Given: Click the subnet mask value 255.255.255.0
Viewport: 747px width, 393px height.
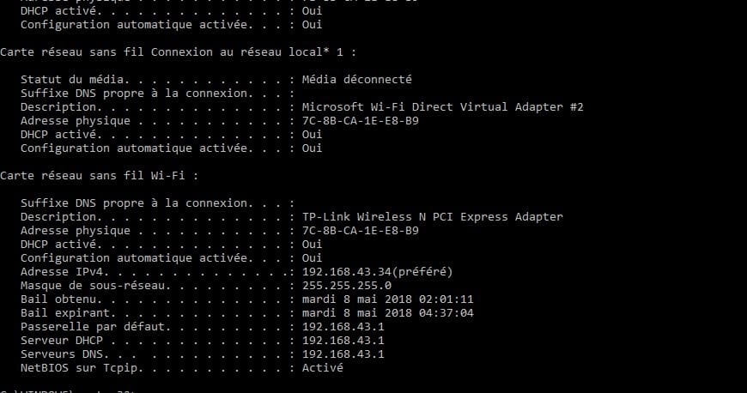Looking at the screenshot, I should pyautogui.click(x=347, y=286).
